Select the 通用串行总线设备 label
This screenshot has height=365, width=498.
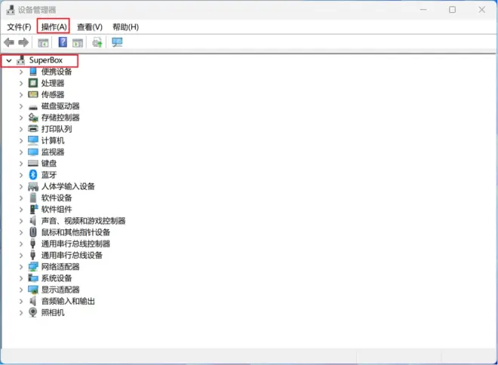72,255
